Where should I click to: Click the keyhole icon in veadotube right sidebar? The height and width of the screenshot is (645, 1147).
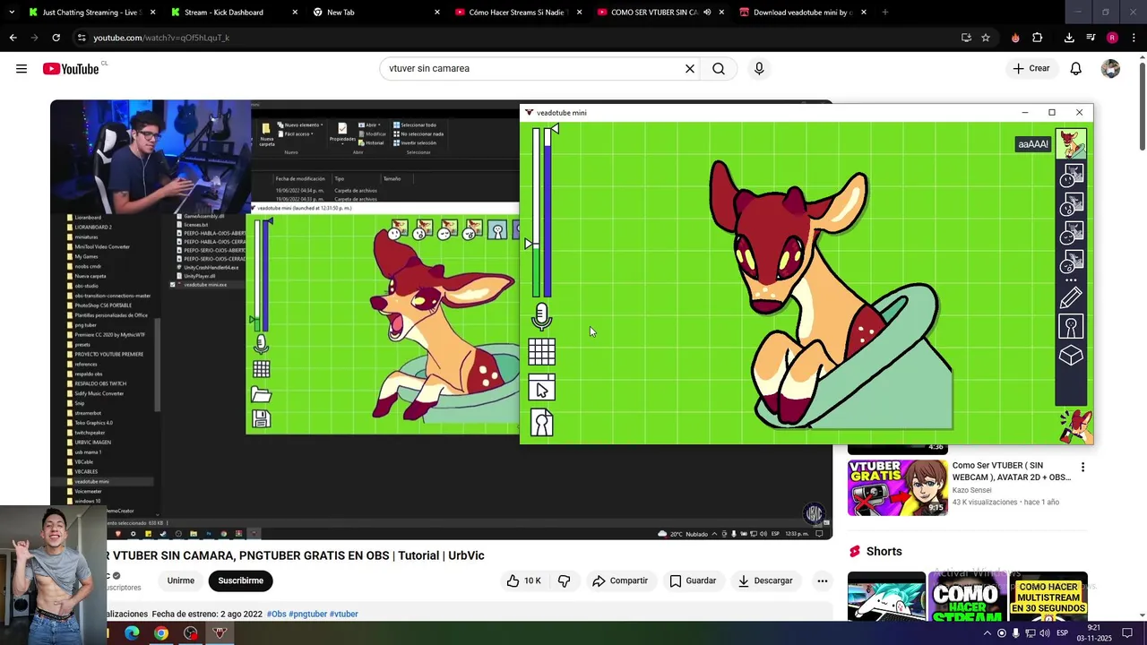pyautogui.click(x=1071, y=326)
